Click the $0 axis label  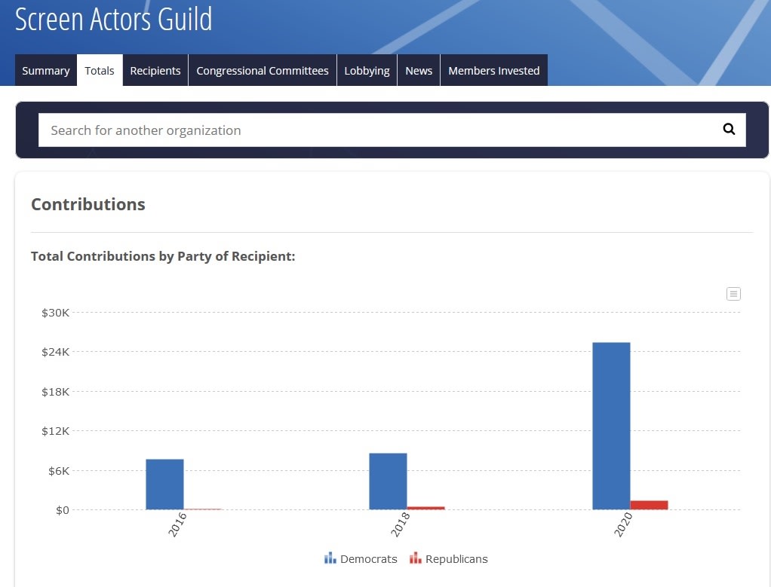click(x=63, y=510)
